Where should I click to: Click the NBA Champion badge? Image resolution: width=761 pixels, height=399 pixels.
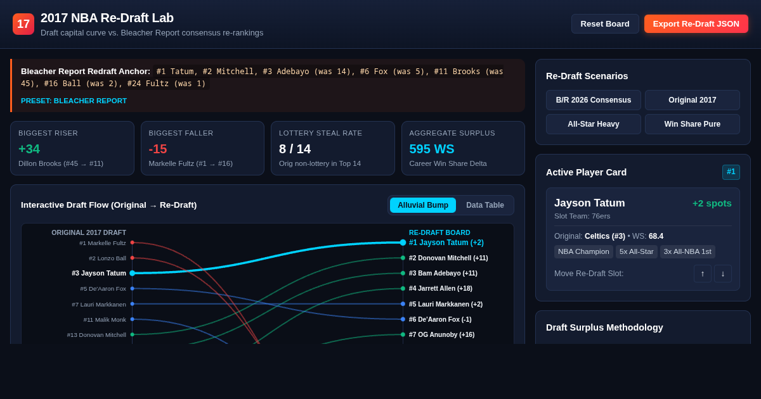click(x=583, y=251)
